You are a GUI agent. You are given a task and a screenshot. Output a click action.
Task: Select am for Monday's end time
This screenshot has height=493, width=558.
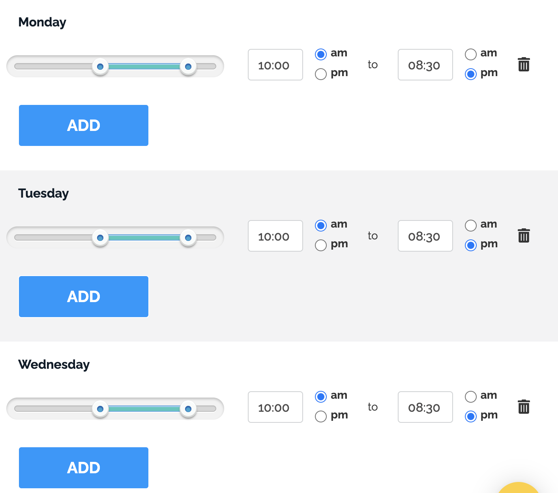[471, 54]
